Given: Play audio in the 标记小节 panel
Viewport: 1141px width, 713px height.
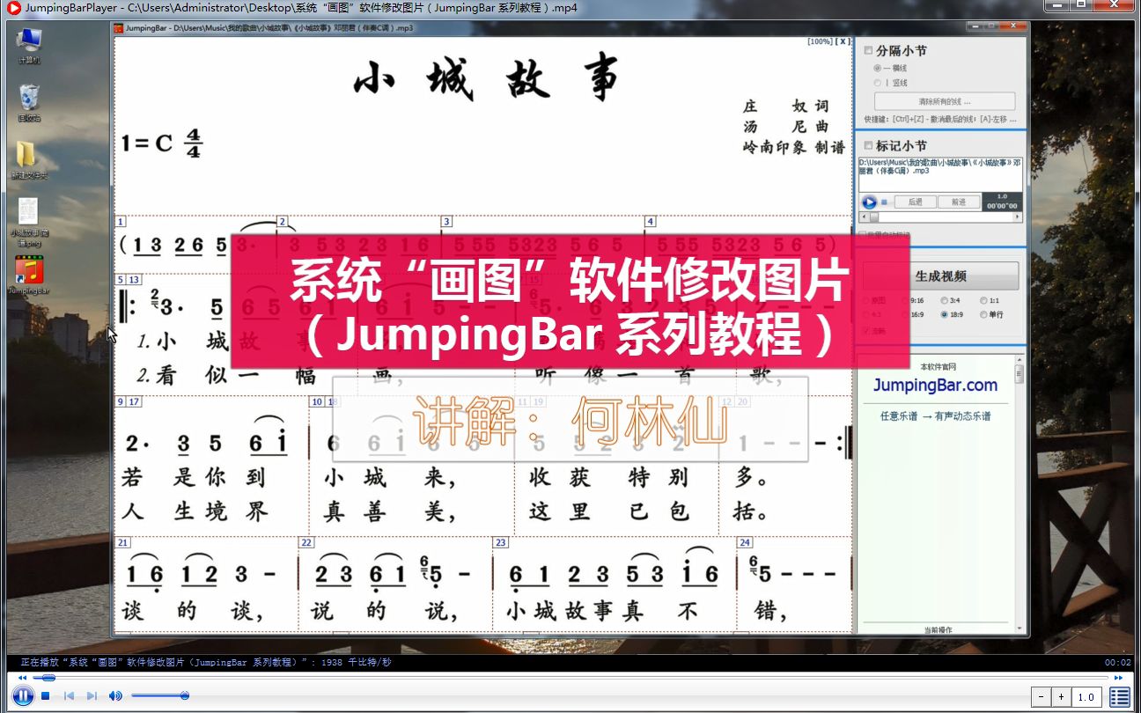Looking at the screenshot, I should click(870, 202).
